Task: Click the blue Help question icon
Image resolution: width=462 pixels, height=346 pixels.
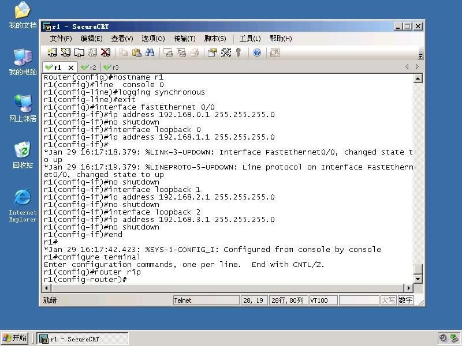Action: tap(257, 52)
